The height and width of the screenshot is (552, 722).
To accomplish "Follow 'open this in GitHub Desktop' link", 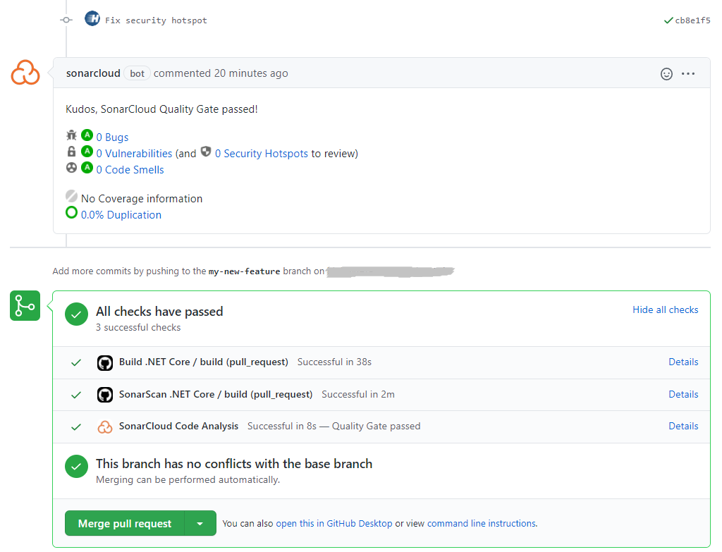I will (334, 524).
